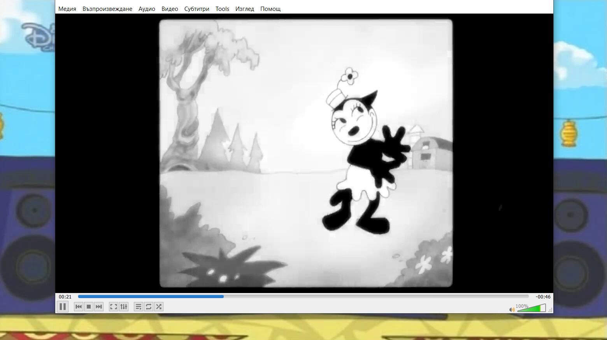Pause the video playback
This screenshot has width=607, height=340.
(x=62, y=307)
